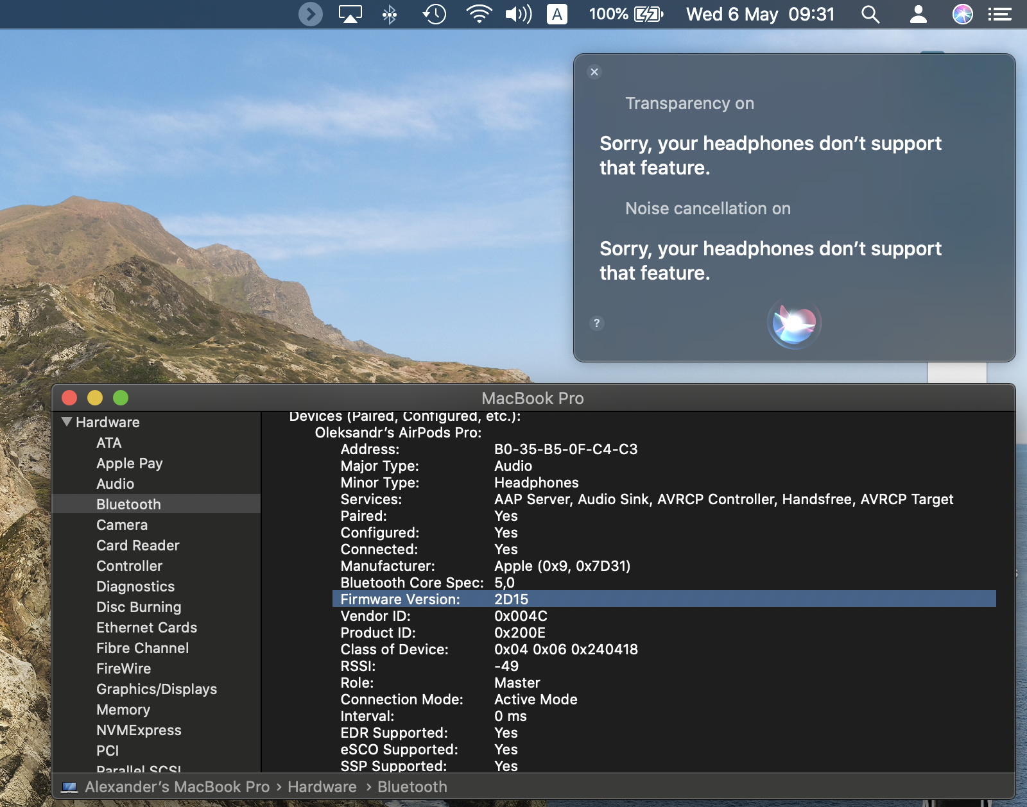Screen dimensions: 1027x807
Task: Select Apple Pay in the sidebar
Action: click(130, 463)
